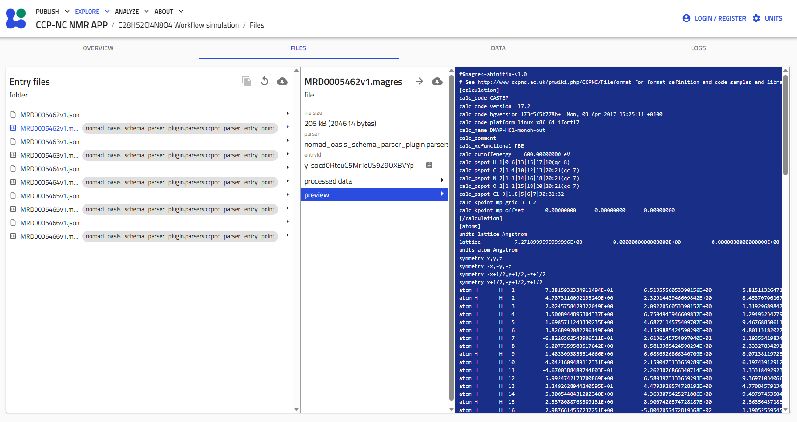Click the file icon of MRD0005464v1.json

13,168
